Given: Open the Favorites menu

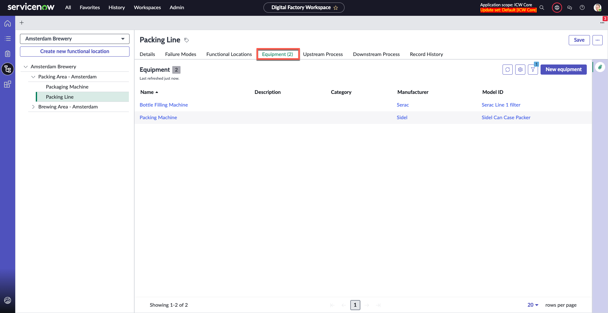Looking at the screenshot, I should coord(90,8).
